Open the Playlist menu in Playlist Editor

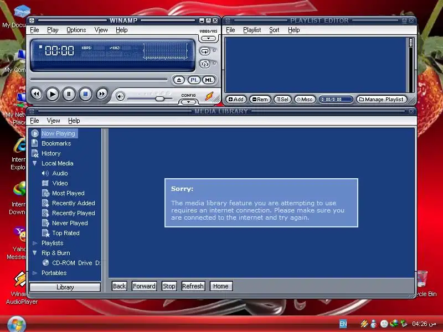point(252,30)
